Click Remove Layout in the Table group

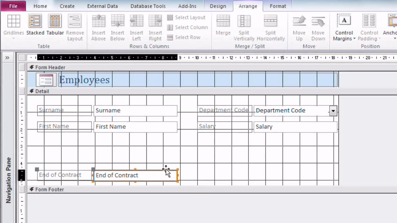click(x=75, y=26)
